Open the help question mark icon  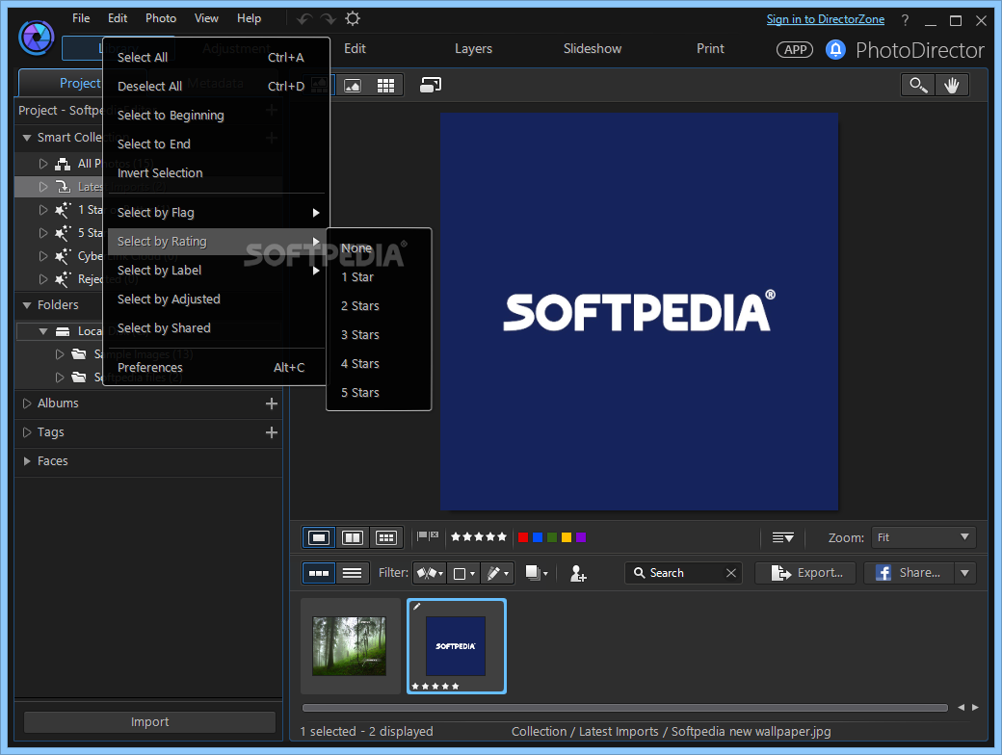[905, 20]
